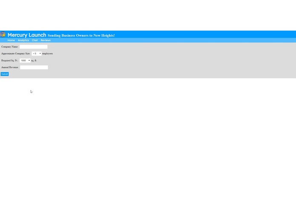Submit the company form
Viewport: 296px width, 210px height.
pyautogui.click(x=5, y=74)
